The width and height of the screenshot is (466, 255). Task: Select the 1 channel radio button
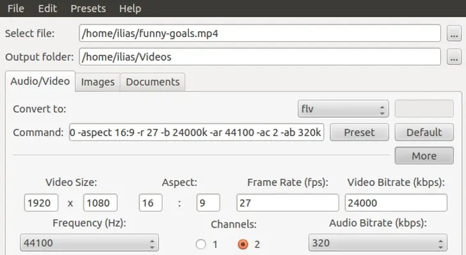[x=201, y=244]
